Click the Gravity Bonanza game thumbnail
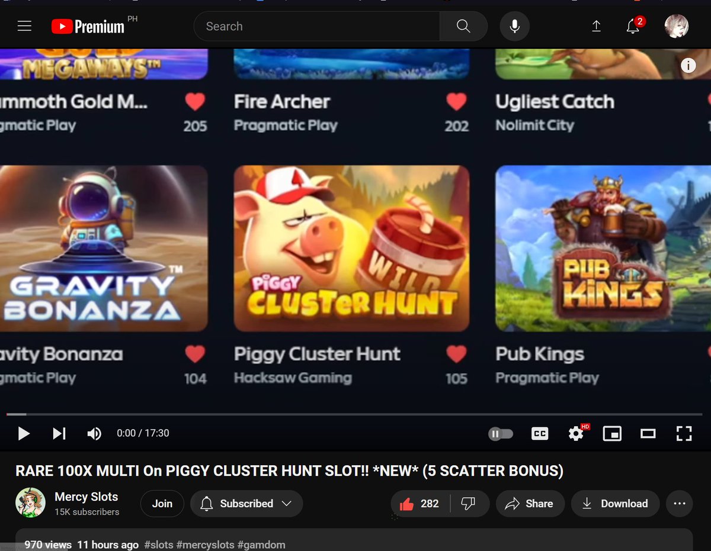 [104, 249]
